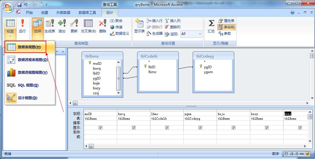This screenshot has height=159, width=315.
Task: Run the query with the exclamation icon
Action: coord(22,26)
